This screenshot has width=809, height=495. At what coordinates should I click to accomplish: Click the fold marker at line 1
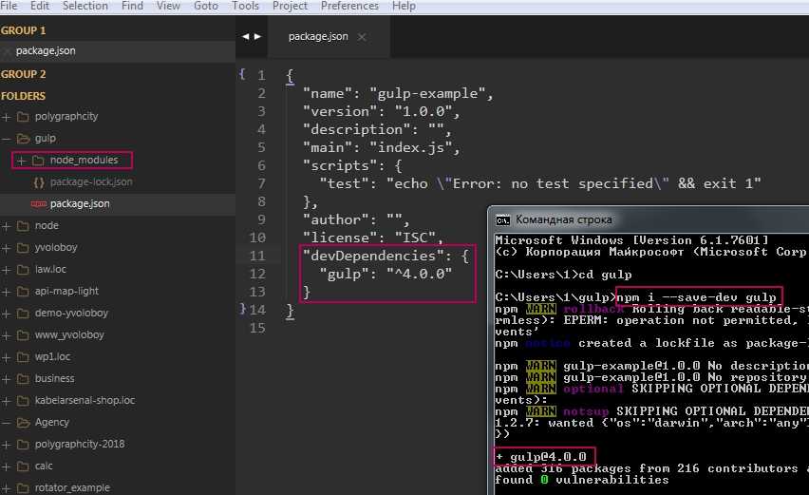(x=242, y=73)
